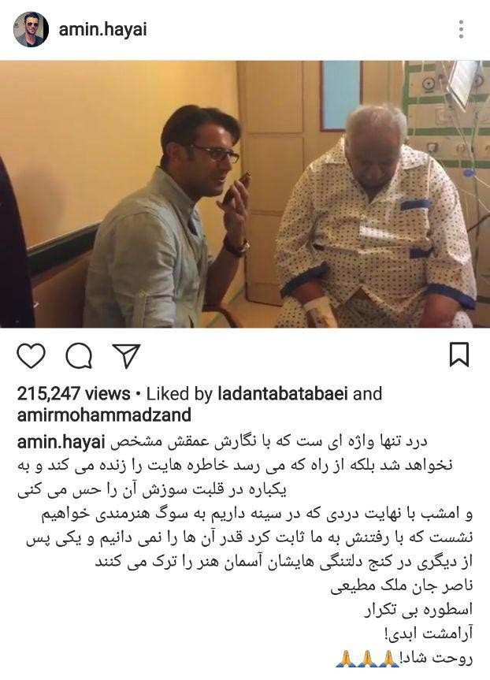This screenshot has height=680, width=490.
Task: Click the اسطوره بی تکرار caption line
Action: pyautogui.click(x=418, y=611)
